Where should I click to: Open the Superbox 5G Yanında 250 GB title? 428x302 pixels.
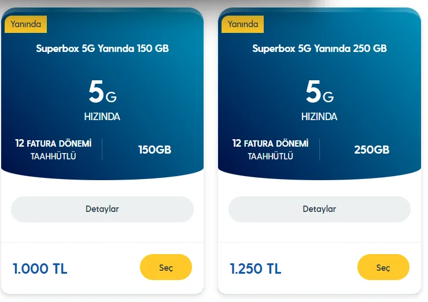pyautogui.click(x=319, y=49)
